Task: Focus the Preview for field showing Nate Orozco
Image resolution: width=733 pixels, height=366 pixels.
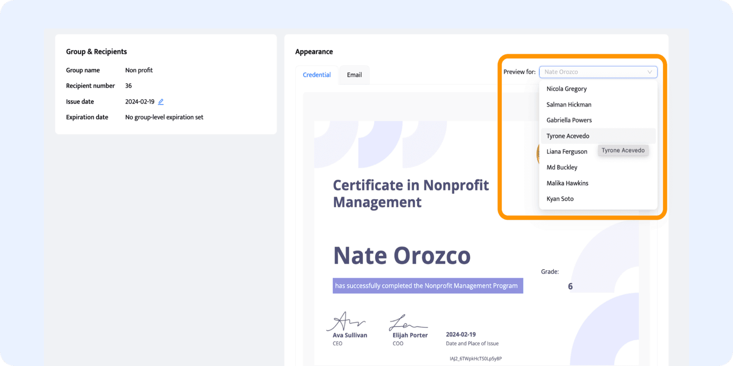Action: click(x=592, y=72)
